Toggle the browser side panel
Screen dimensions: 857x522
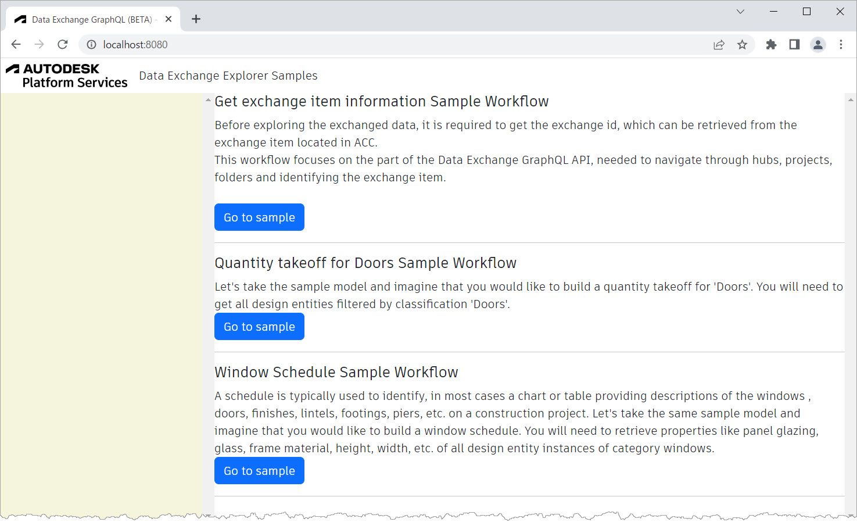(x=794, y=45)
